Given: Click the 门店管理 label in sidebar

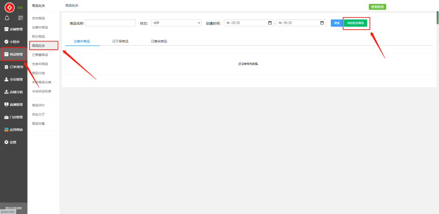Looking at the screenshot, I should [x=16, y=117].
